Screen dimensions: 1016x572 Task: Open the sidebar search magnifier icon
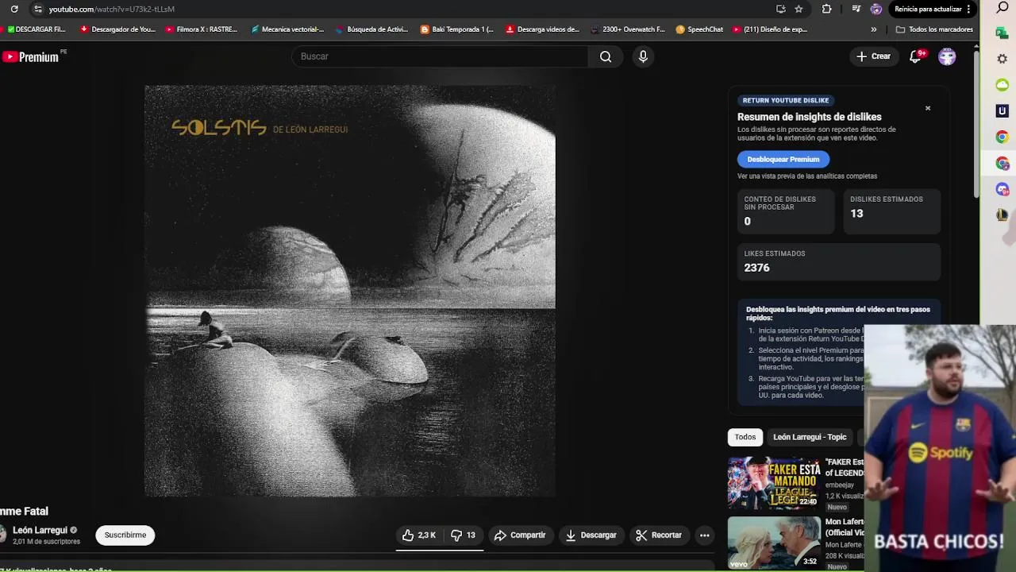pos(1003,8)
